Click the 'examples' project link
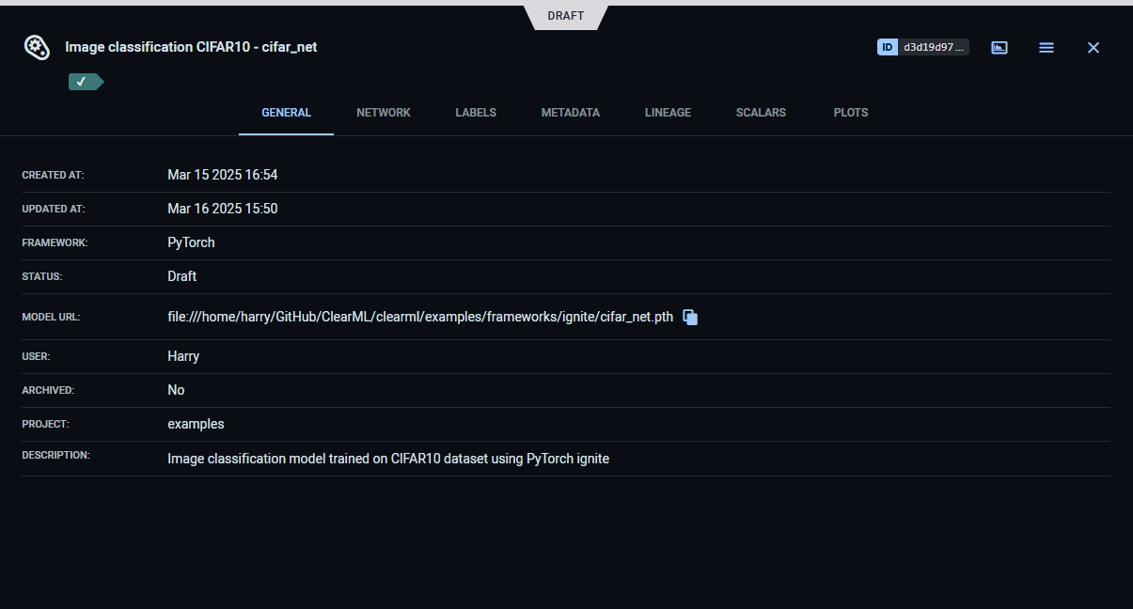This screenshot has width=1133, height=609. tap(196, 424)
